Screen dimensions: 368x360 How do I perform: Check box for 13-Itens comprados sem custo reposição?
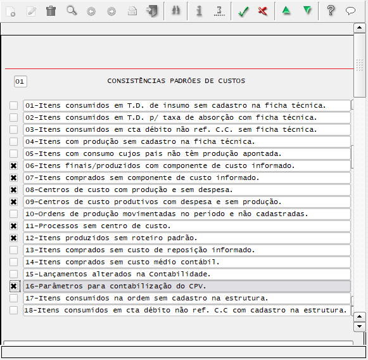click(13, 250)
